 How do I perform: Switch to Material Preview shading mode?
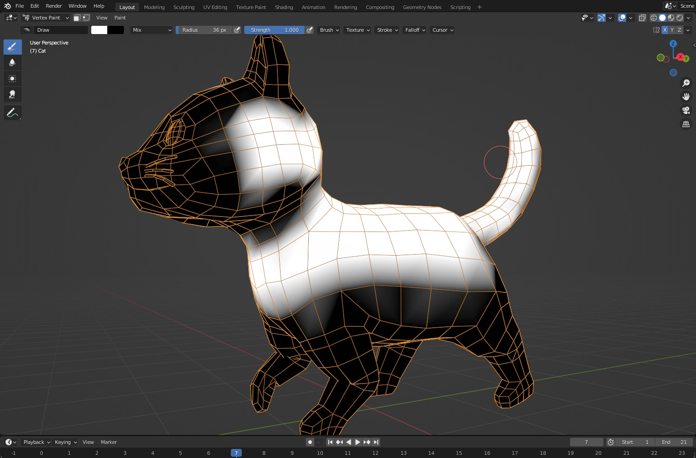pyautogui.click(x=671, y=18)
